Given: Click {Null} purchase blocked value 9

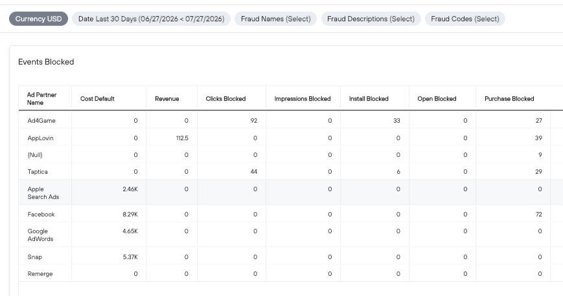Looking at the screenshot, I should [x=540, y=155].
